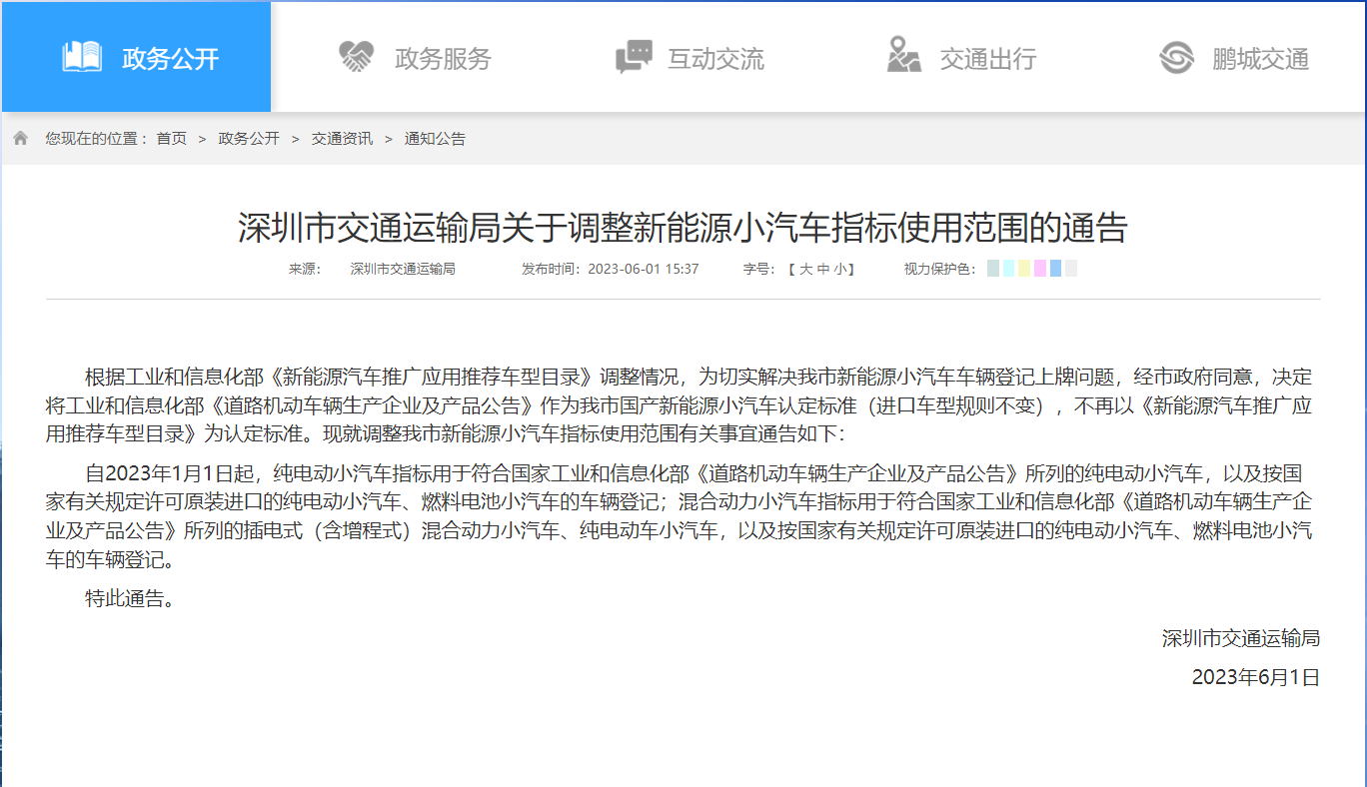
Task: Set font size to 中
Action: [x=822, y=269]
